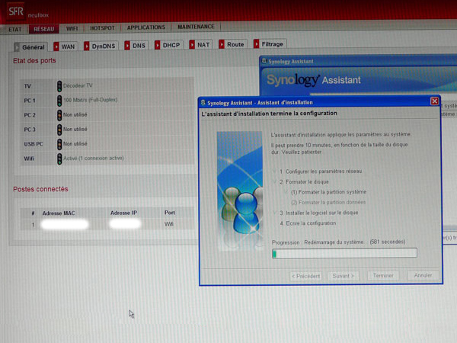Select the Général sub-tab

[x=30, y=47]
